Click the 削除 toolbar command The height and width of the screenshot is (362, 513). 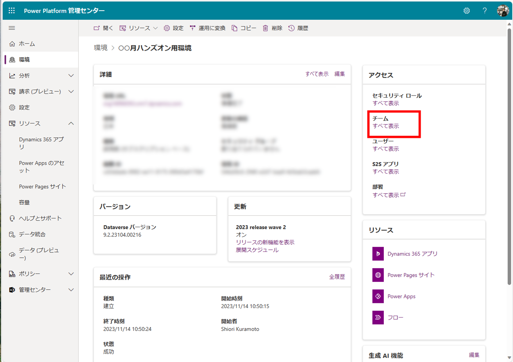click(x=273, y=28)
